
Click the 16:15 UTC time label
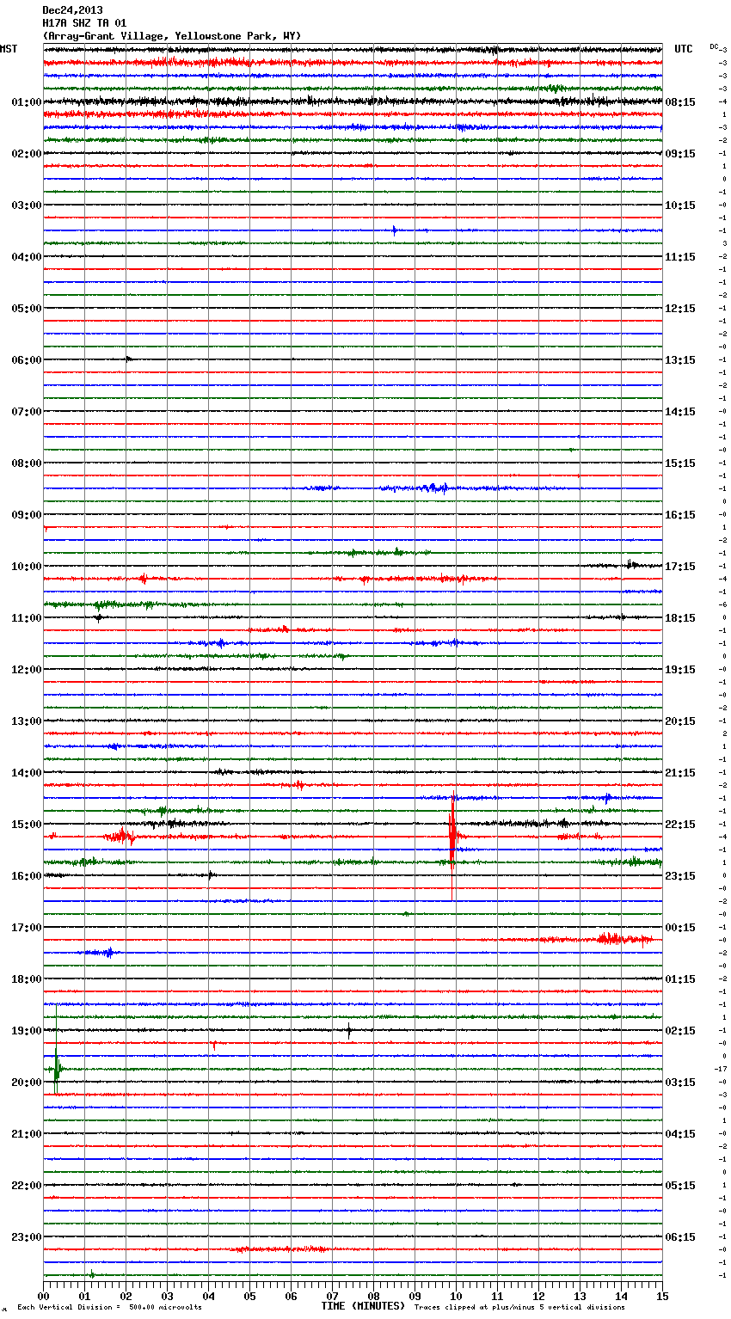coord(680,515)
